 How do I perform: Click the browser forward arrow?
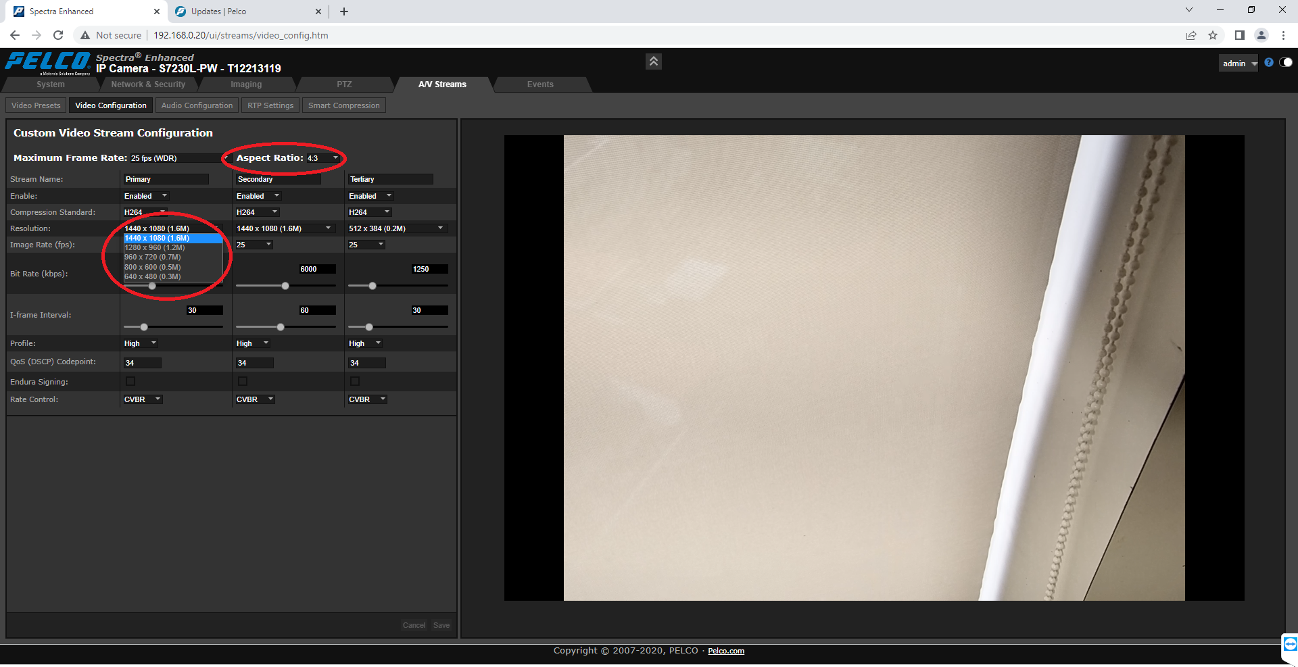click(x=37, y=35)
